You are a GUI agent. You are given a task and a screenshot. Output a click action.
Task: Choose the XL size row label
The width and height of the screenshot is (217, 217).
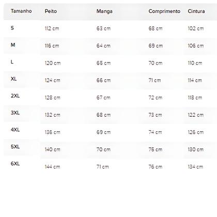pos(13,79)
